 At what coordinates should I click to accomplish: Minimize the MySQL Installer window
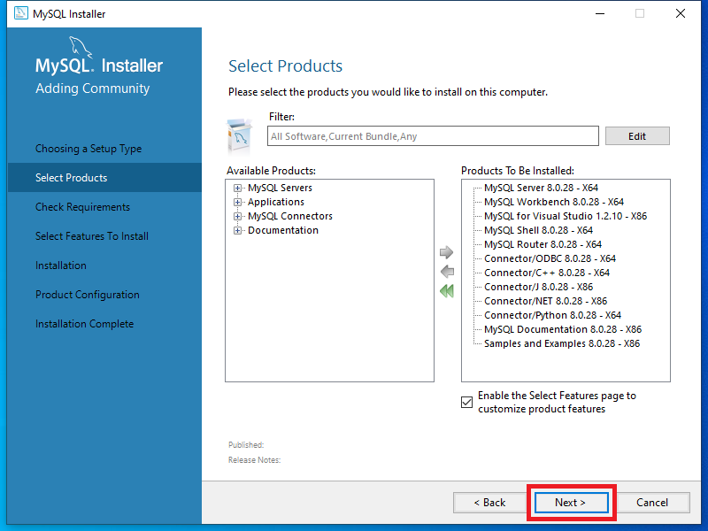pyautogui.click(x=600, y=13)
